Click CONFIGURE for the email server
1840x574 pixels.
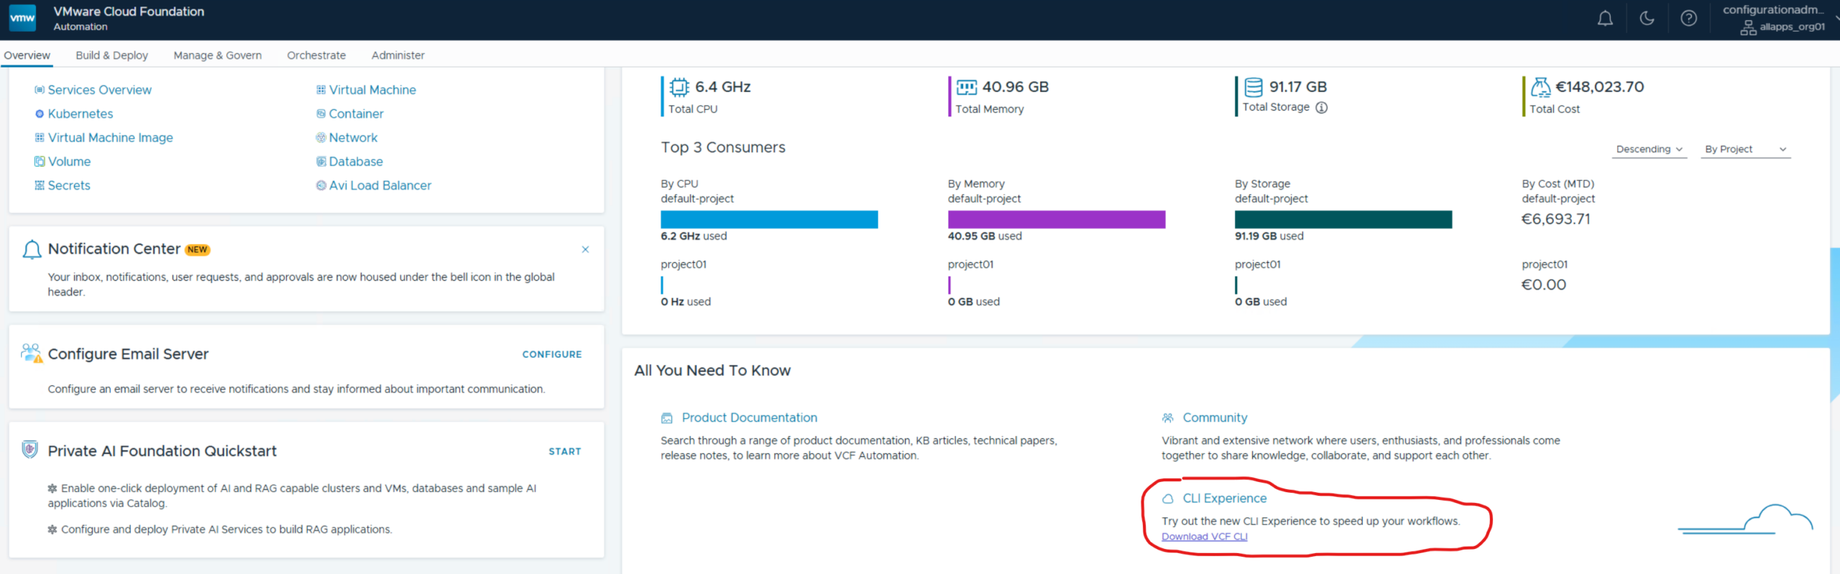pos(552,354)
